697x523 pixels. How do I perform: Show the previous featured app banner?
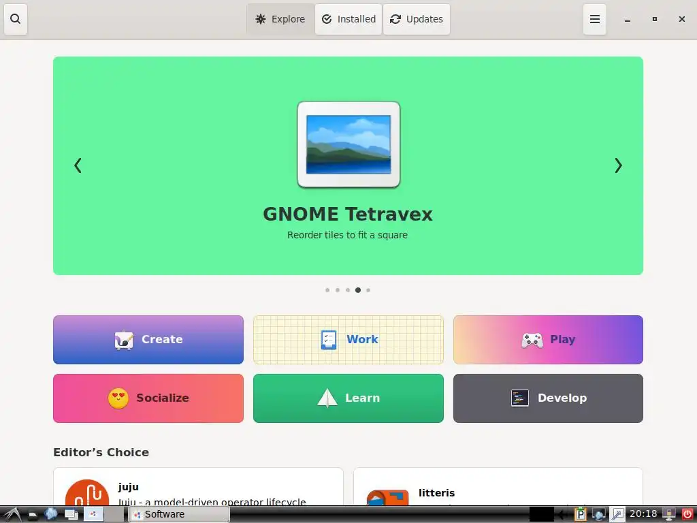(78, 165)
